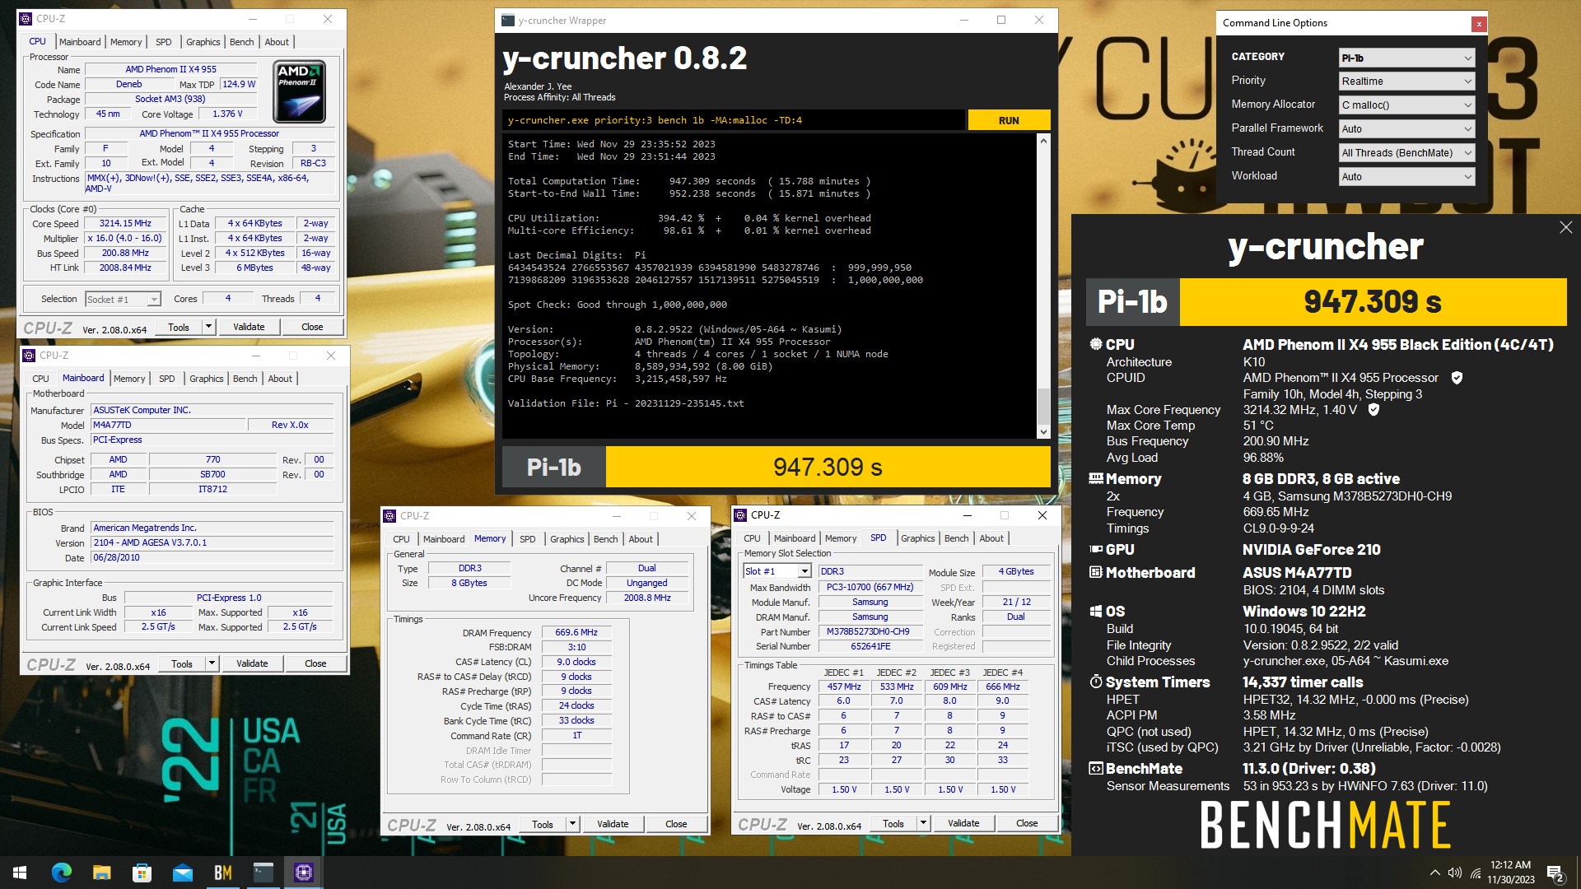Image resolution: width=1581 pixels, height=889 pixels.
Task: Click the System Timers icon in BenchMate
Action: click(1096, 682)
